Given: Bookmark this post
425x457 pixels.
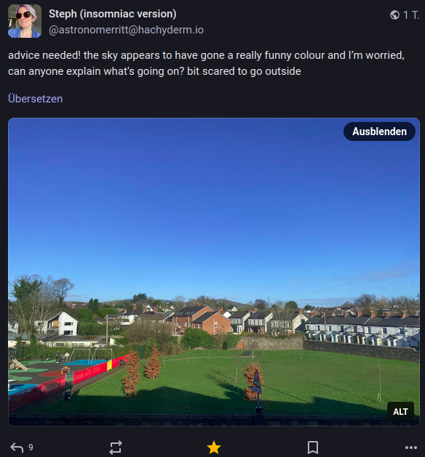Looking at the screenshot, I should coord(313,448).
